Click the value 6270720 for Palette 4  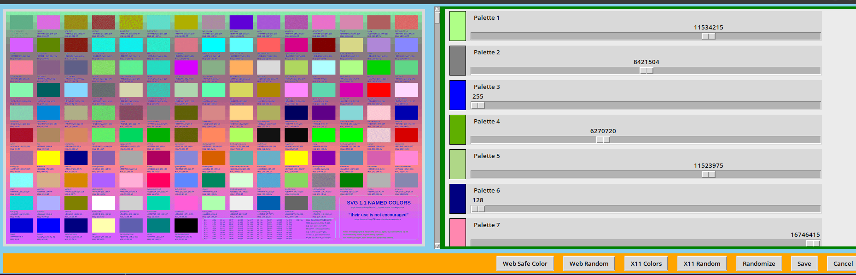pyautogui.click(x=603, y=131)
